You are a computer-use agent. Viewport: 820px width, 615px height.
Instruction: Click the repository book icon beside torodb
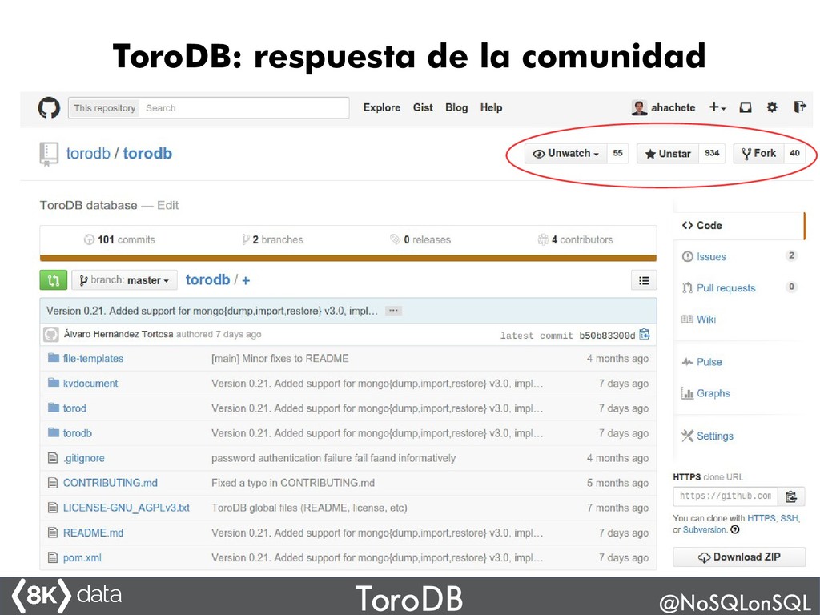click(x=49, y=154)
